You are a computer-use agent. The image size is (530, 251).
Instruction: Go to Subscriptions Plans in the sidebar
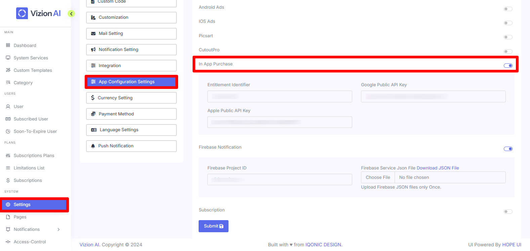pos(34,156)
